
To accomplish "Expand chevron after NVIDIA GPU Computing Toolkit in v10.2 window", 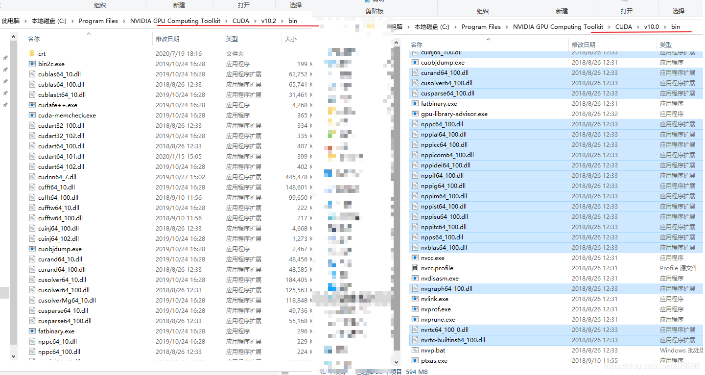I will coord(226,21).
